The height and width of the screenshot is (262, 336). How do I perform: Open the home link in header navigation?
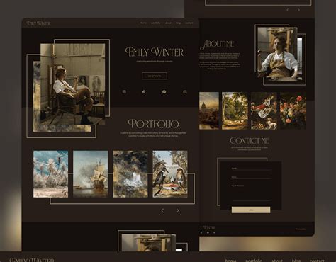143,23
